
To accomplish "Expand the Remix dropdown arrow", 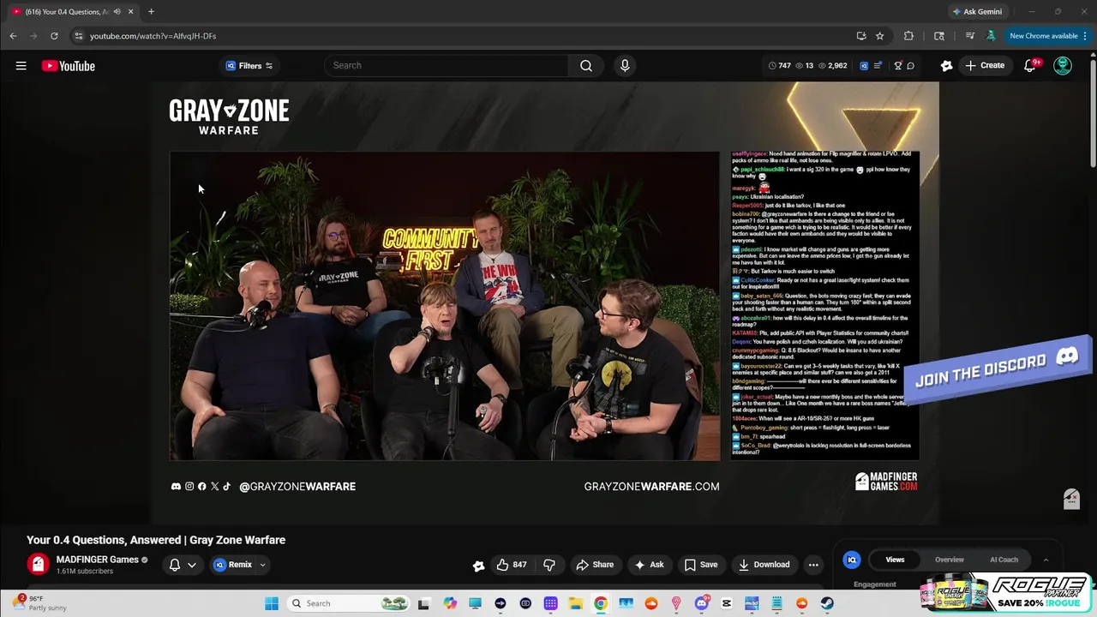I will click(262, 565).
